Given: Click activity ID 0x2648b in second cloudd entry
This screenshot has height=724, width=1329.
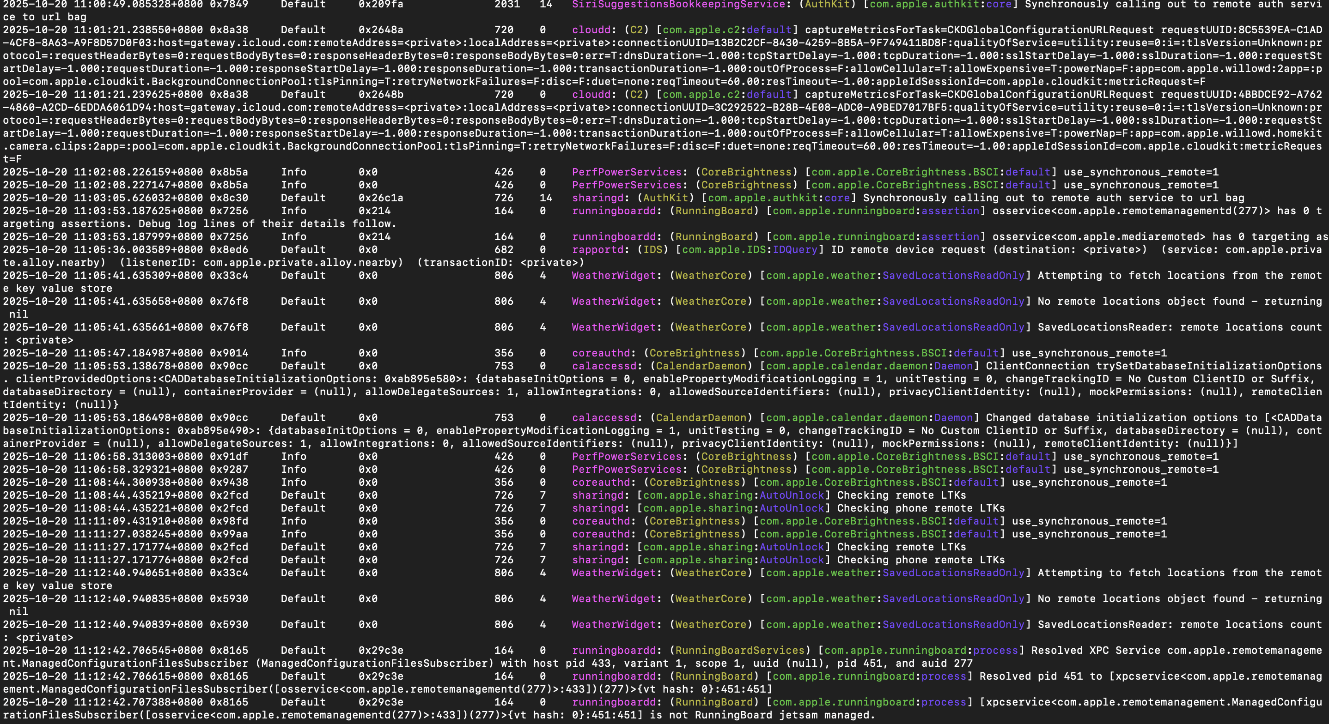Looking at the screenshot, I should click(380, 94).
